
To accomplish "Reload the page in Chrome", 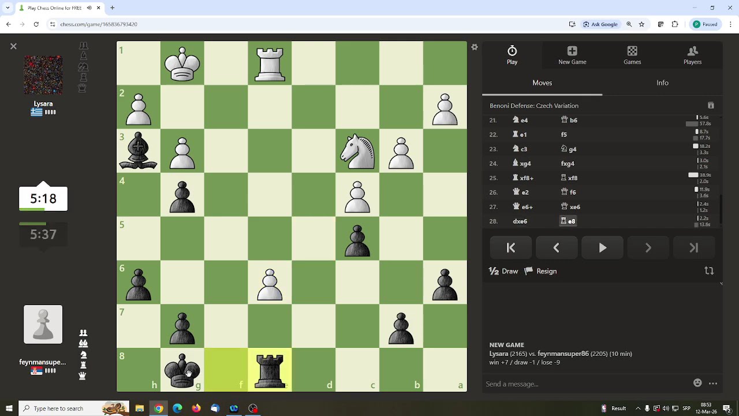I will point(36,24).
